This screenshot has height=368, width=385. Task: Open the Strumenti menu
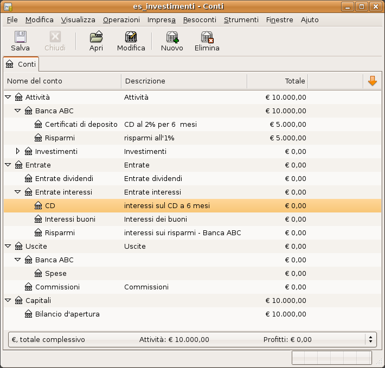pos(241,20)
